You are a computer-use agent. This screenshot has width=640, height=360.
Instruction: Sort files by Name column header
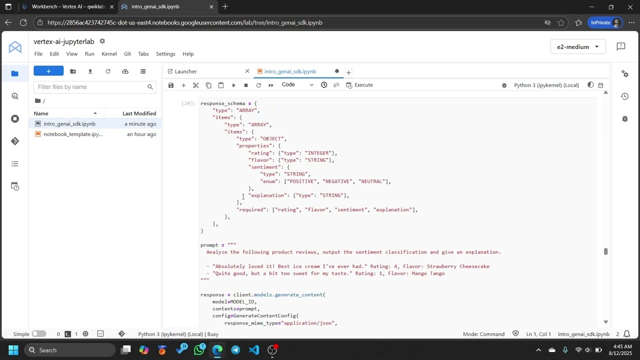tap(65, 113)
